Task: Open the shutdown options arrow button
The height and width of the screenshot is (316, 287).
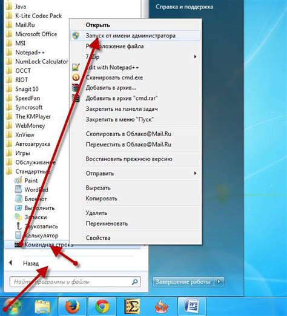Action: pyautogui.click(x=219, y=281)
